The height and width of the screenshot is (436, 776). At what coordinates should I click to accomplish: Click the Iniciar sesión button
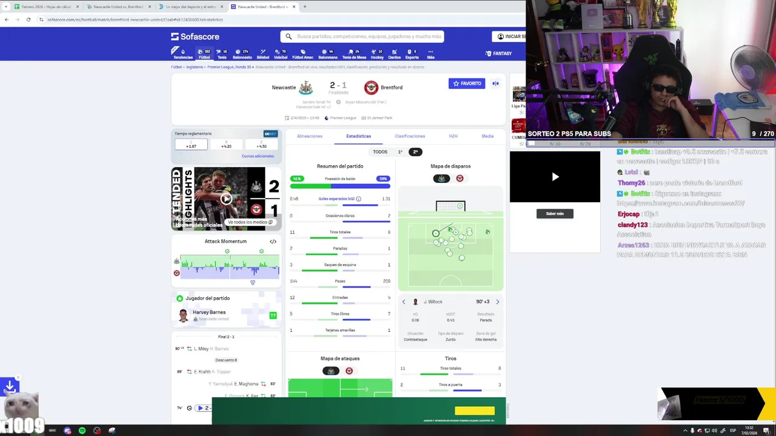point(509,36)
